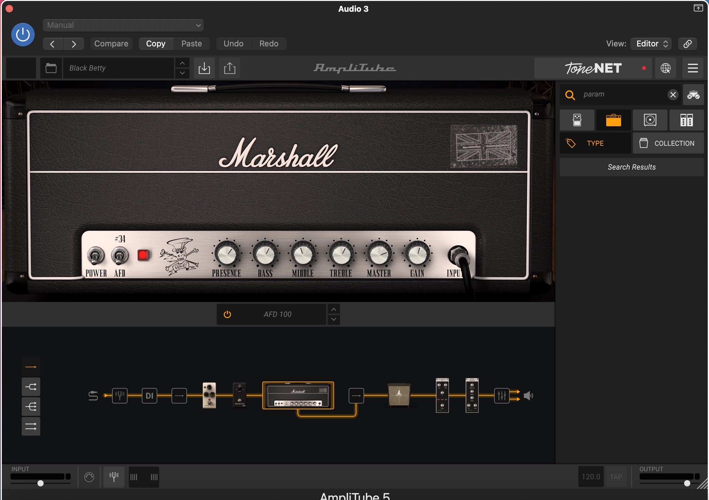709x500 pixels.
Task: Toggle the plugin power bypass button
Action: pyautogui.click(x=23, y=35)
